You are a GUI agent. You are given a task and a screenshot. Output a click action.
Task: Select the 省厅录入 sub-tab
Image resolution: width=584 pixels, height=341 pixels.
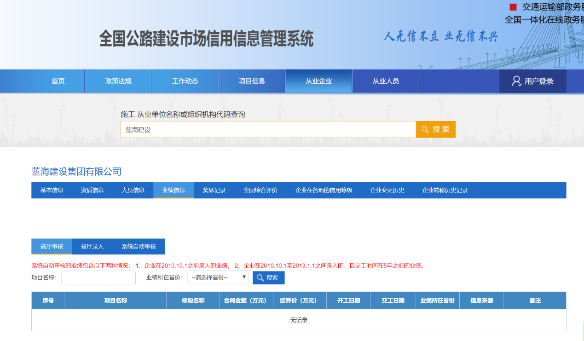(x=92, y=246)
